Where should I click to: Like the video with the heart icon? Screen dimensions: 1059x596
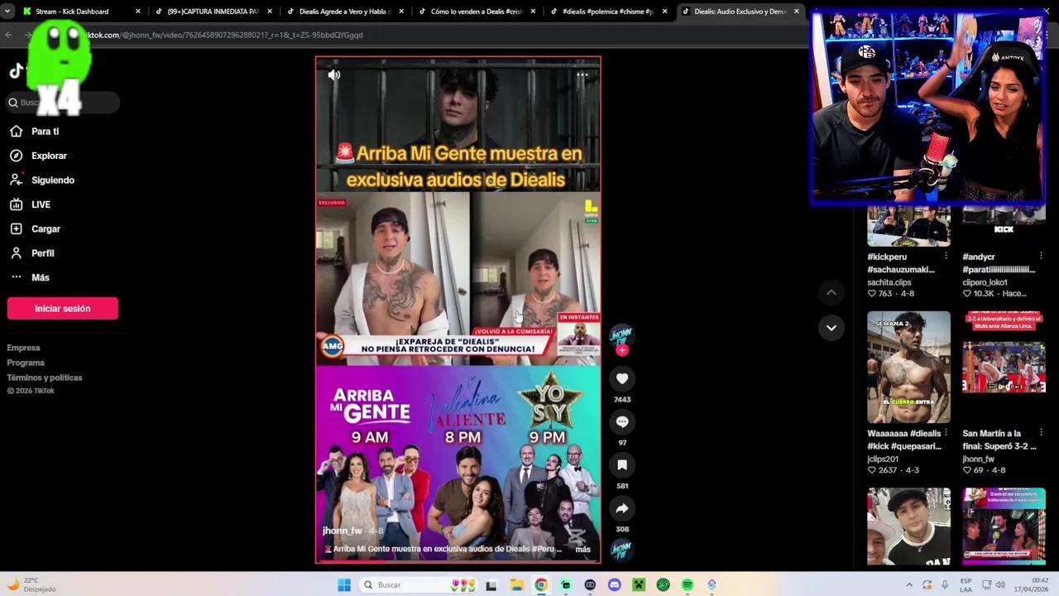coord(621,378)
